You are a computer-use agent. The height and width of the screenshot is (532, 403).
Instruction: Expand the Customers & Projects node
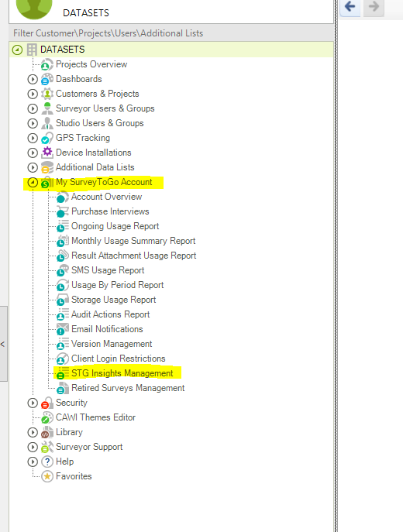pyautogui.click(x=33, y=94)
